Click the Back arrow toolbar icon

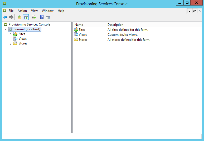point(5,17)
